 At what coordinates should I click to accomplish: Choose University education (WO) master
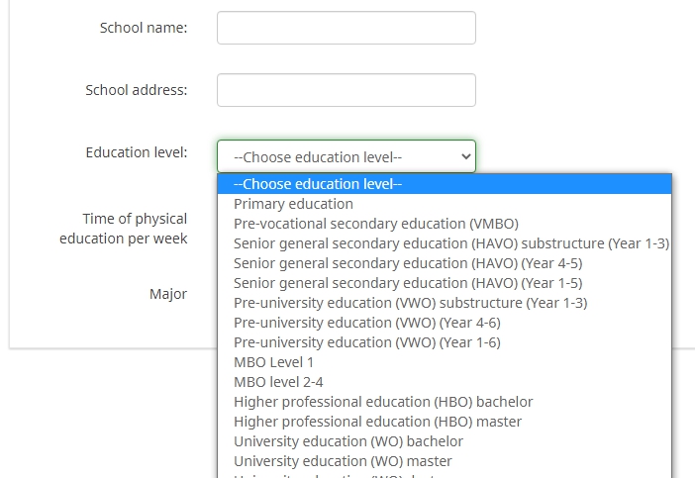tap(343, 461)
